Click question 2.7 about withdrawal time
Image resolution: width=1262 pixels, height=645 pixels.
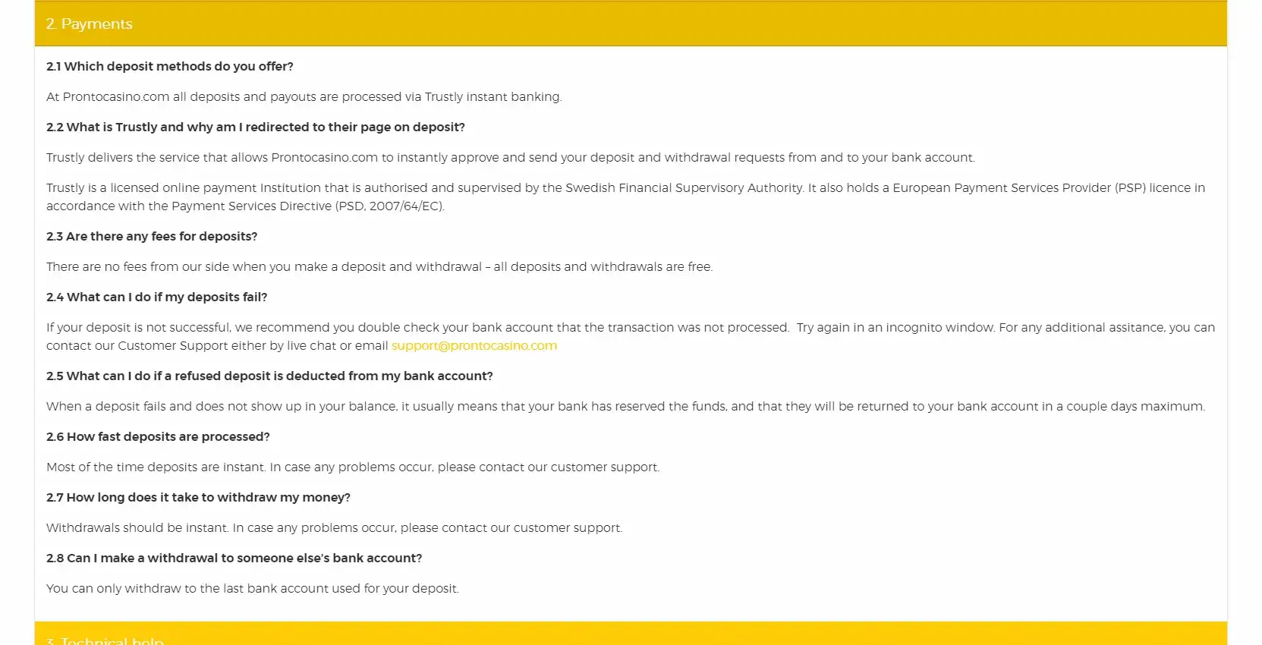(198, 498)
